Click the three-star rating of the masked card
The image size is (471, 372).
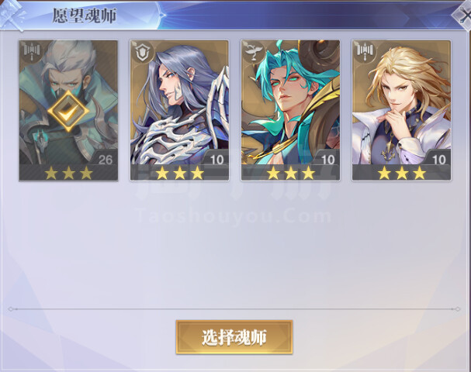pyautogui.click(x=68, y=173)
